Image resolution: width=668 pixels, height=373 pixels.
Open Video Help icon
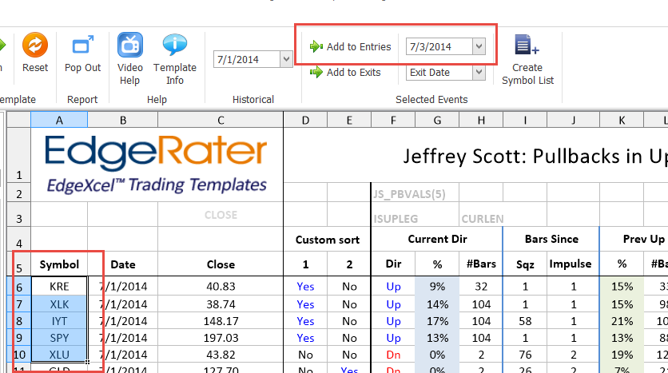(x=130, y=45)
